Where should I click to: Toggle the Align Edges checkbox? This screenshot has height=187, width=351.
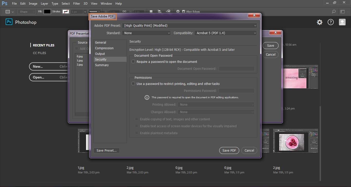pyautogui.click(x=183, y=12)
